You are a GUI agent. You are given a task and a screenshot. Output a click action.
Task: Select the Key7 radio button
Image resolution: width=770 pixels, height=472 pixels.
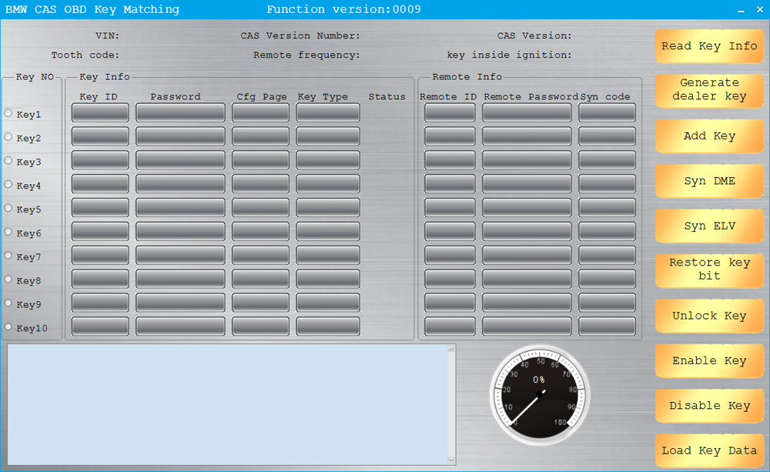tap(8, 256)
